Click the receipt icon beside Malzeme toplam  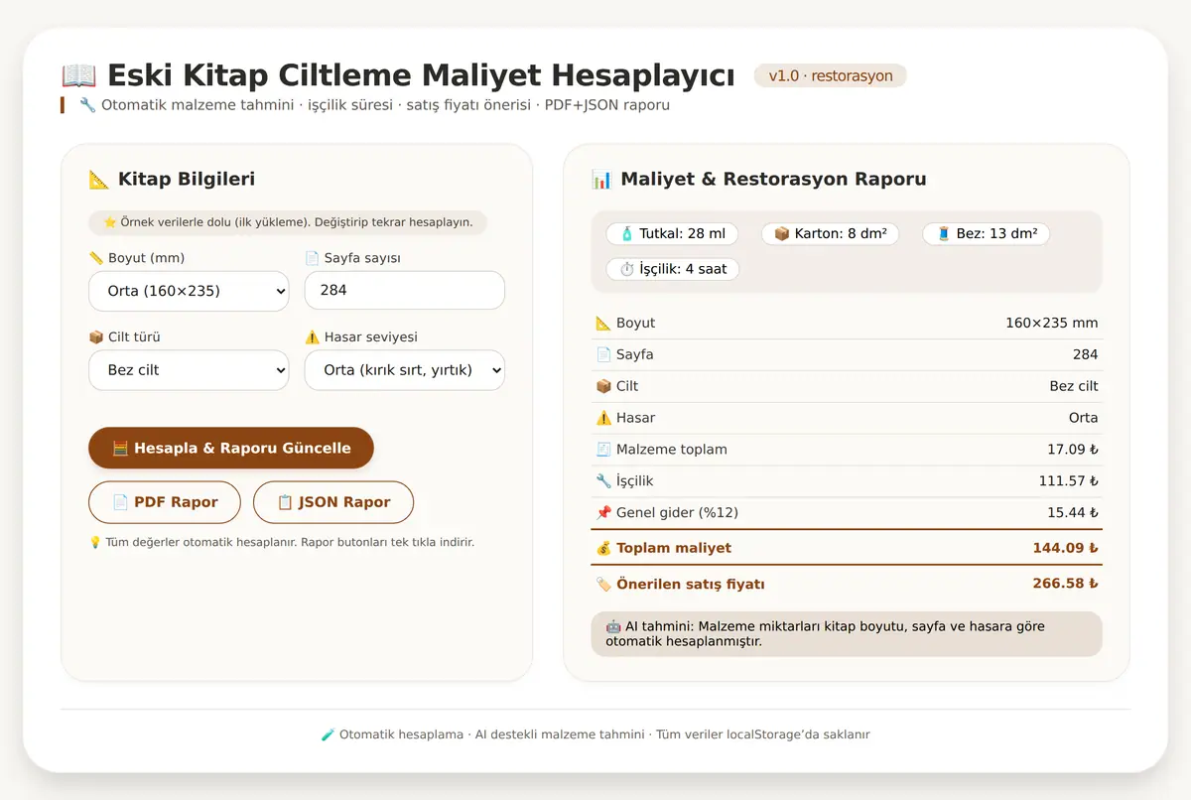coord(603,451)
